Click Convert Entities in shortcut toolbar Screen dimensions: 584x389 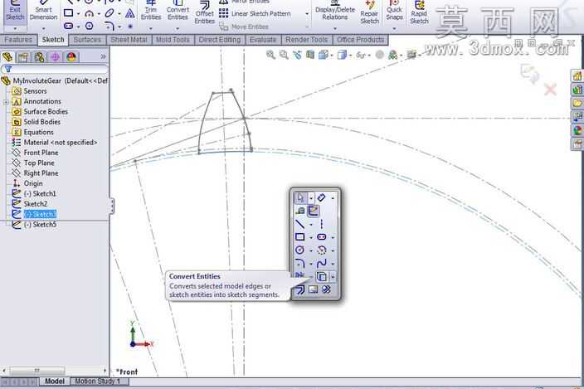pyautogui.click(x=322, y=276)
